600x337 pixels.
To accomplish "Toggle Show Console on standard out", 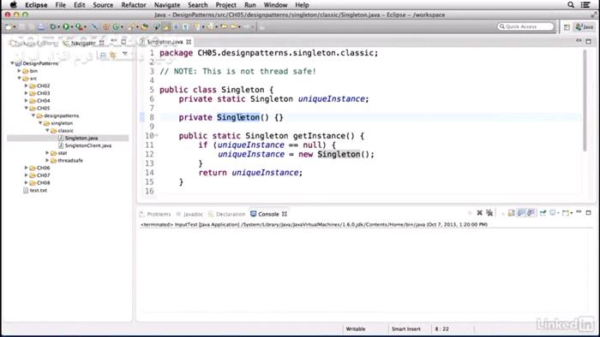I will pos(521,213).
